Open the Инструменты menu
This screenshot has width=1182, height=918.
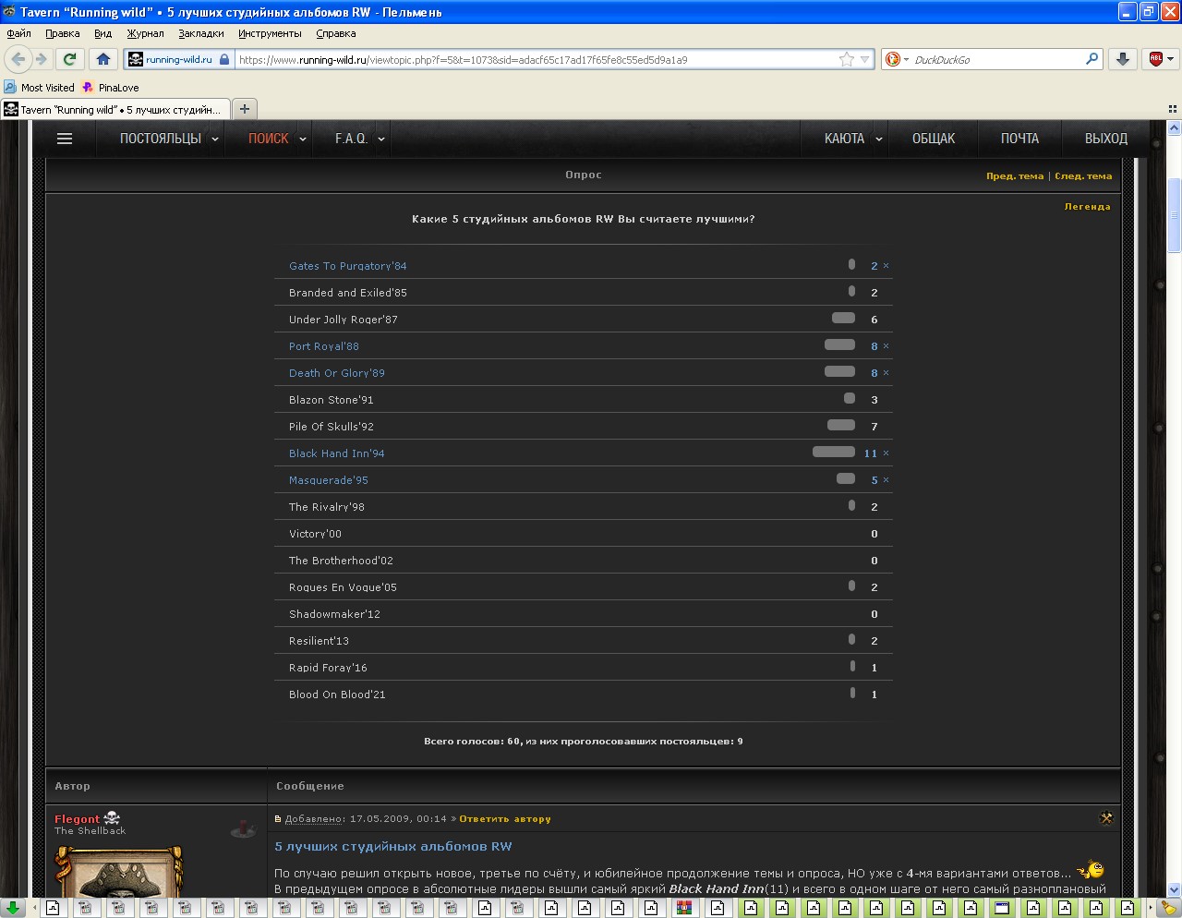270,33
